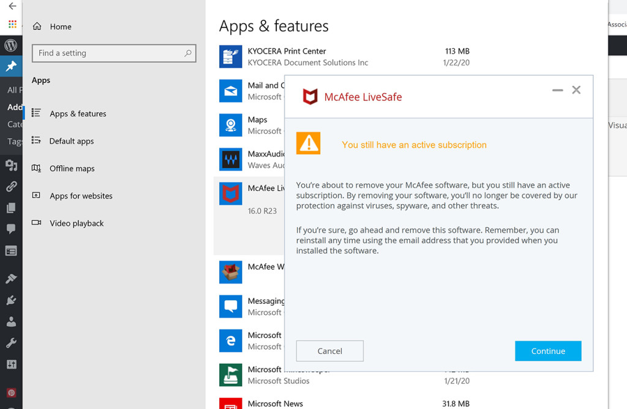Click the Maps app icon
Viewport: 627px width, 409px height.
(230, 125)
